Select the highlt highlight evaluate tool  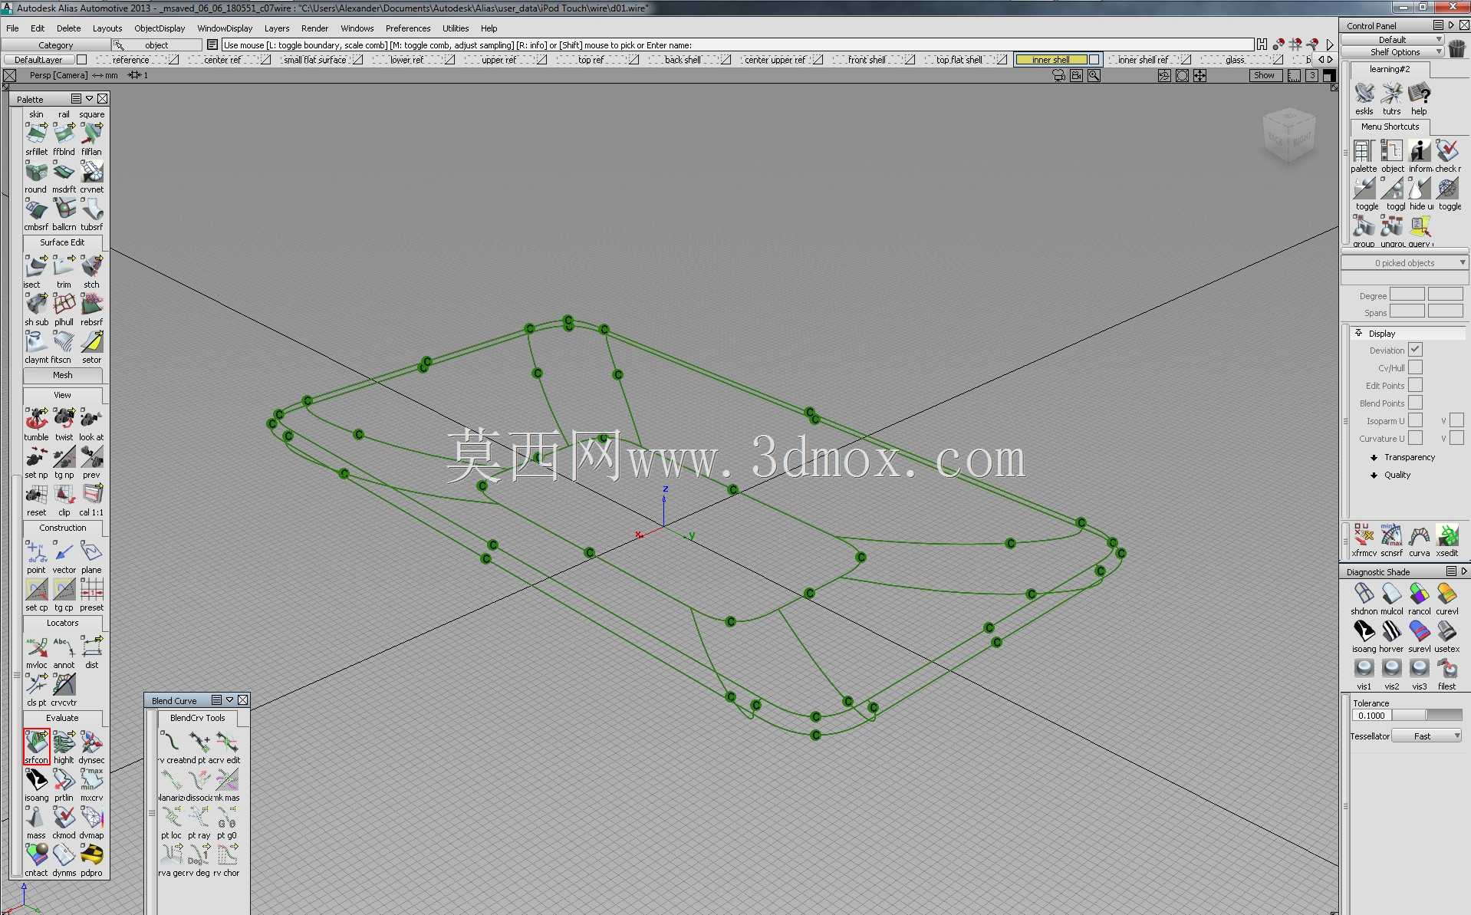tap(64, 742)
